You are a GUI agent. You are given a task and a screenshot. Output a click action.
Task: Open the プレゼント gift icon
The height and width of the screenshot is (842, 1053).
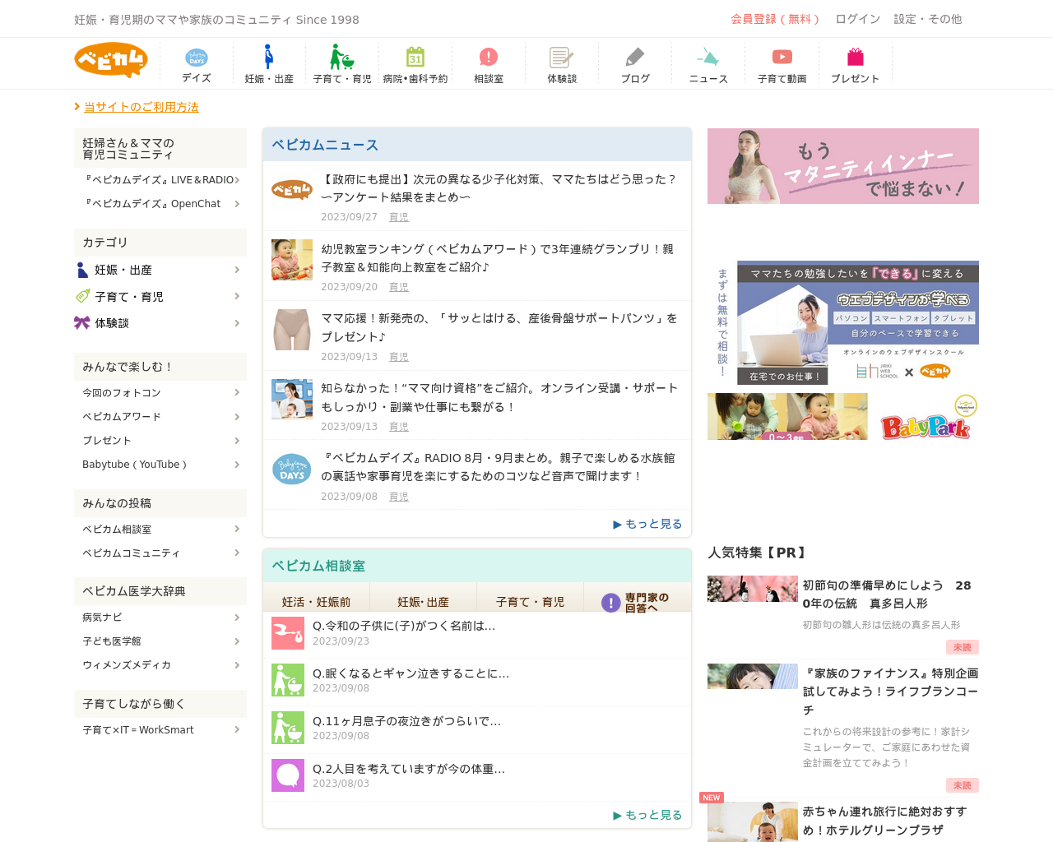pyautogui.click(x=856, y=57)
